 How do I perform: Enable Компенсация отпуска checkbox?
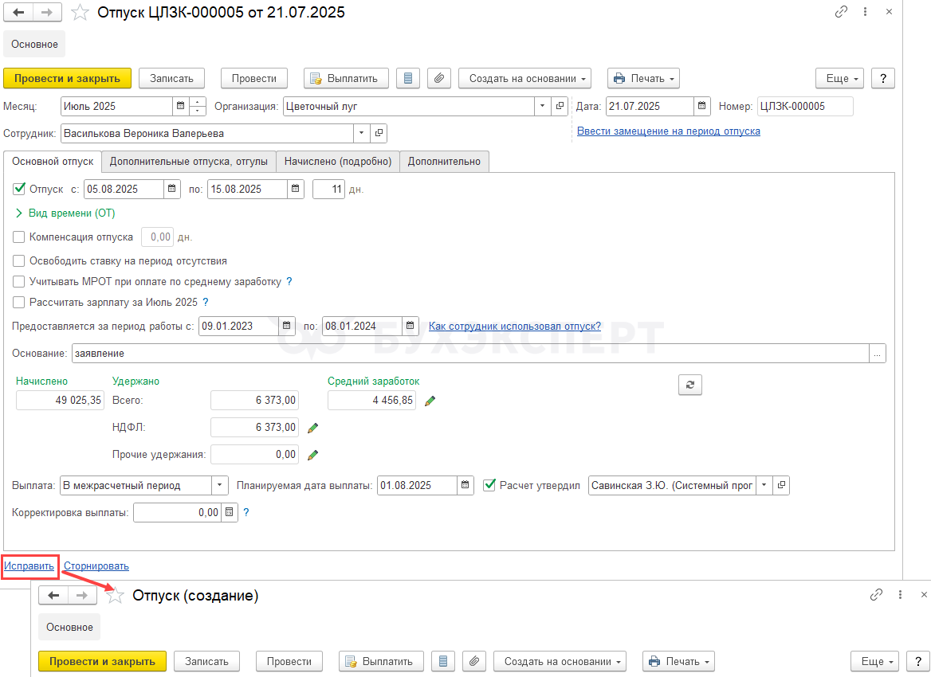pyautogui.click(x=19, y=237)
